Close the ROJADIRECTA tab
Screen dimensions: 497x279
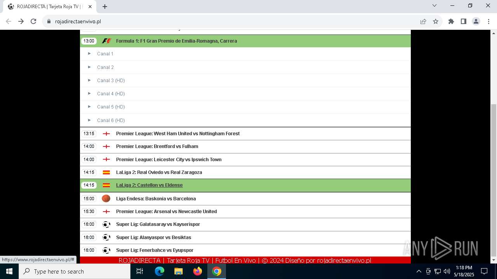(90, 7)
